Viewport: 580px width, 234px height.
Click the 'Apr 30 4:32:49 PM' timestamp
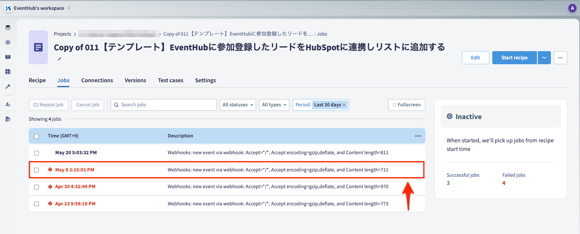tap(75, 187)
